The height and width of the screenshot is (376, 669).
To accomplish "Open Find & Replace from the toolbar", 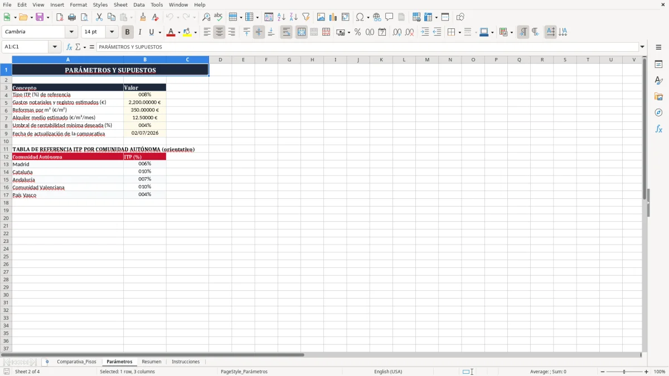I will (206, 17).
